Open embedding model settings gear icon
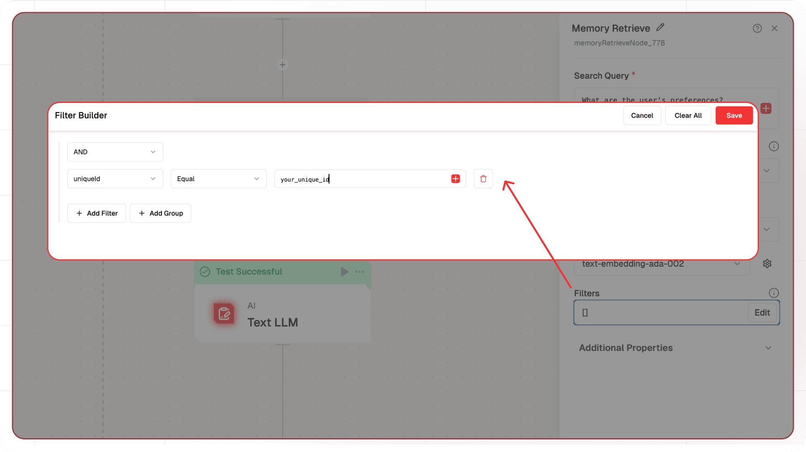Viewport: 806px width, 452px height. [x=767, y=264]
